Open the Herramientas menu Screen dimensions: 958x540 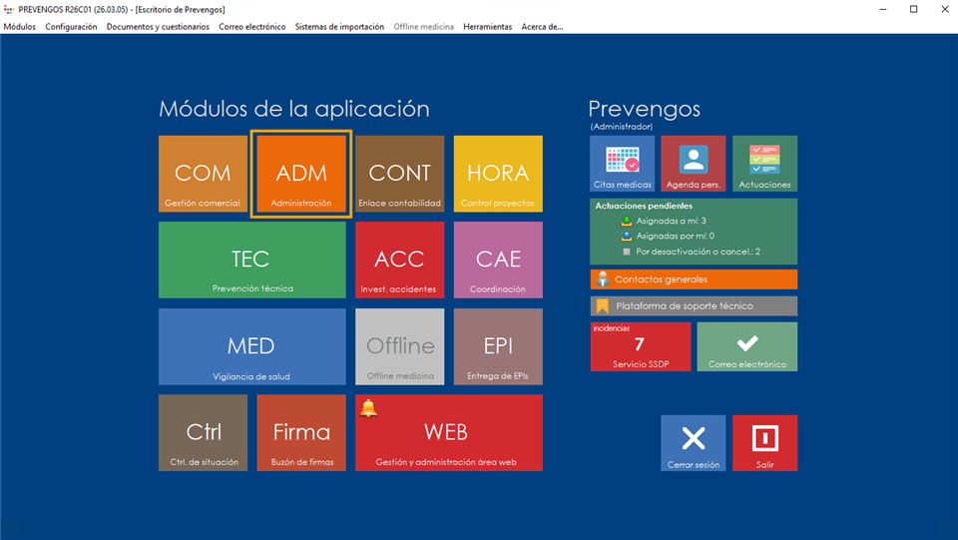(x=487, y=27)
